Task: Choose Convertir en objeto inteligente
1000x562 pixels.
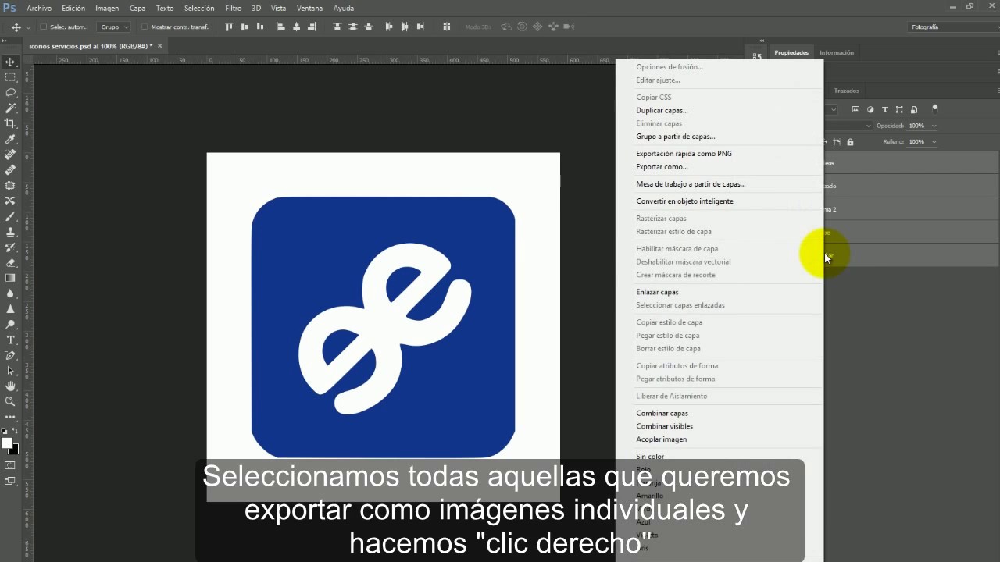Action: click(x=684, y=201)
